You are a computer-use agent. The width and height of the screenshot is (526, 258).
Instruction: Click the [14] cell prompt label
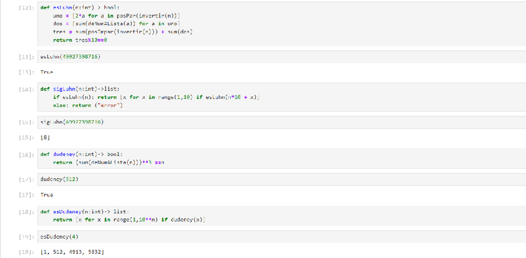pos(26,89)
